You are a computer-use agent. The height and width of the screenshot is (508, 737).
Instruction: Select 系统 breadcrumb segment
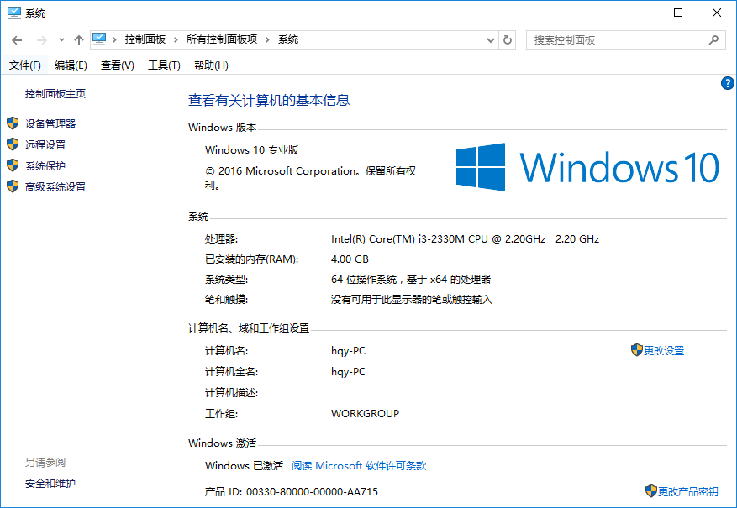(288, 39)
